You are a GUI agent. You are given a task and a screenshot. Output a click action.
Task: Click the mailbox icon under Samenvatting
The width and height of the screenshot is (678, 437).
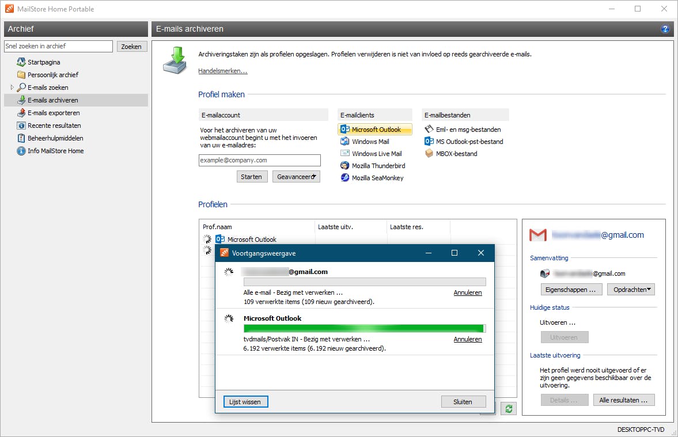545,273
